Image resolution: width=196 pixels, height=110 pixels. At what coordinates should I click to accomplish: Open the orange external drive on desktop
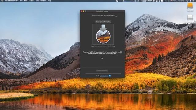click(x=190, y=6)
